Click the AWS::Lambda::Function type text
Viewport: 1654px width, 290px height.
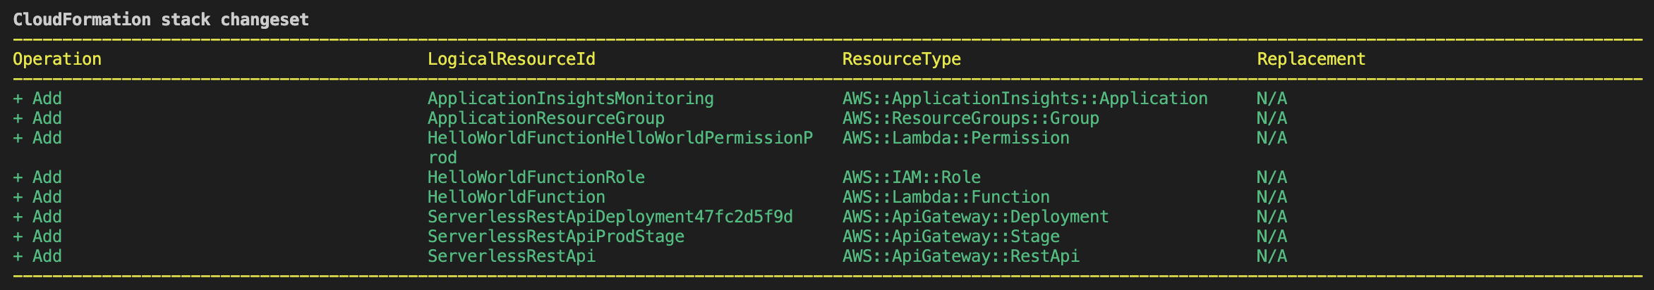[x=946, y=197]
